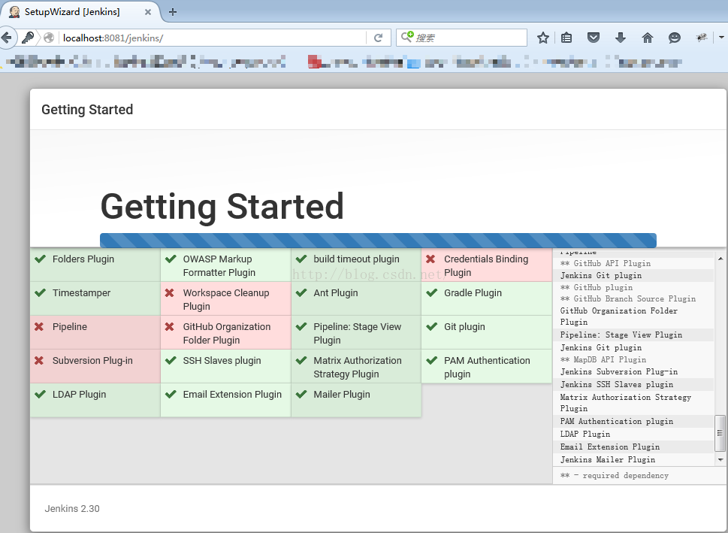The image size is (728, 533).
Task: Click the Jenkins favicon on the tab
Action: point(14,12)
